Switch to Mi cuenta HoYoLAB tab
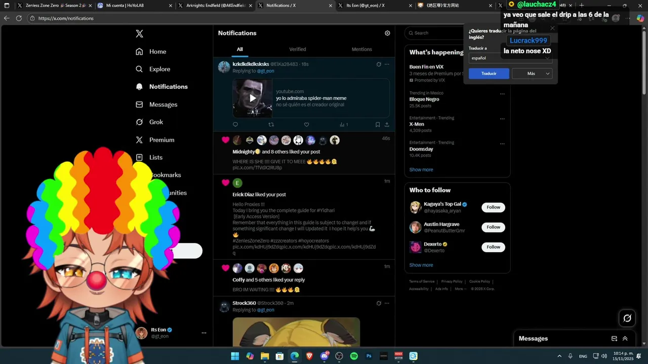This screenshot has height=364, width=648. (134, 6)
